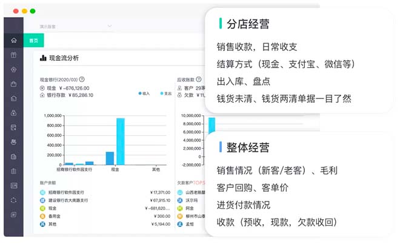This screenshot has height=244, width=400.
Task: Click the orange icon for 备用金 account
Action: (42, 216)
